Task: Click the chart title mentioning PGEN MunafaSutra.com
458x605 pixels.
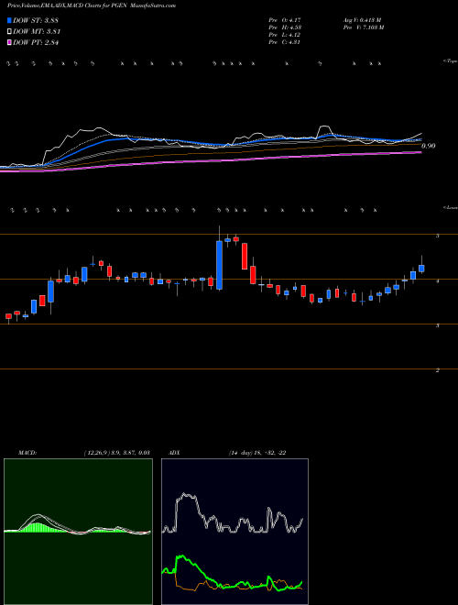Action: (92, 6)
